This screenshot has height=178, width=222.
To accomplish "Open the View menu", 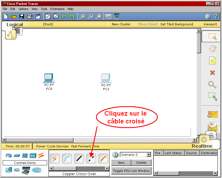I will pyautogui.click(x=34, y=9).
